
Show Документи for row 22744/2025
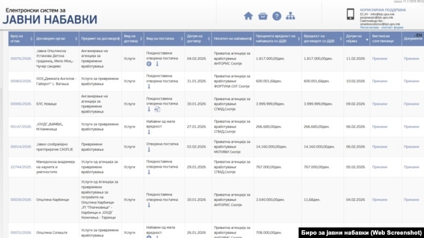point(412,167)
